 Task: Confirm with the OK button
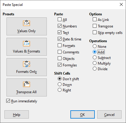[x=82, y=114]
